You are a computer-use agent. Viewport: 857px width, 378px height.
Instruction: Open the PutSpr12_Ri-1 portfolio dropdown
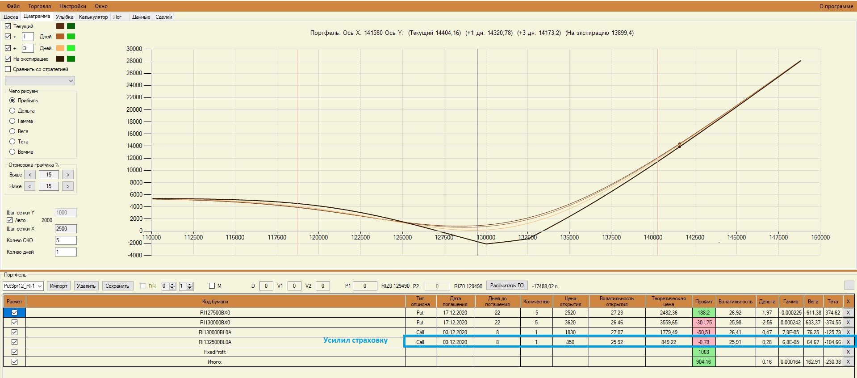(x=23, y=286)
